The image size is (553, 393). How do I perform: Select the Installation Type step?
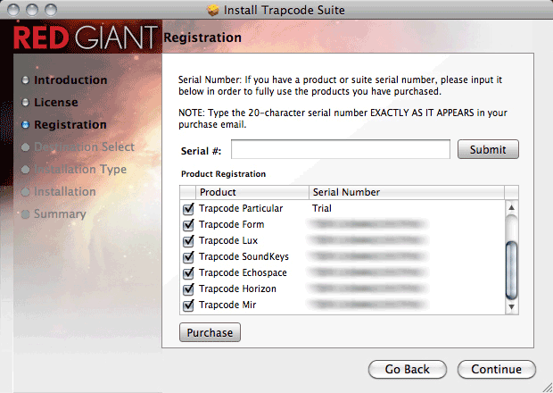80,170
